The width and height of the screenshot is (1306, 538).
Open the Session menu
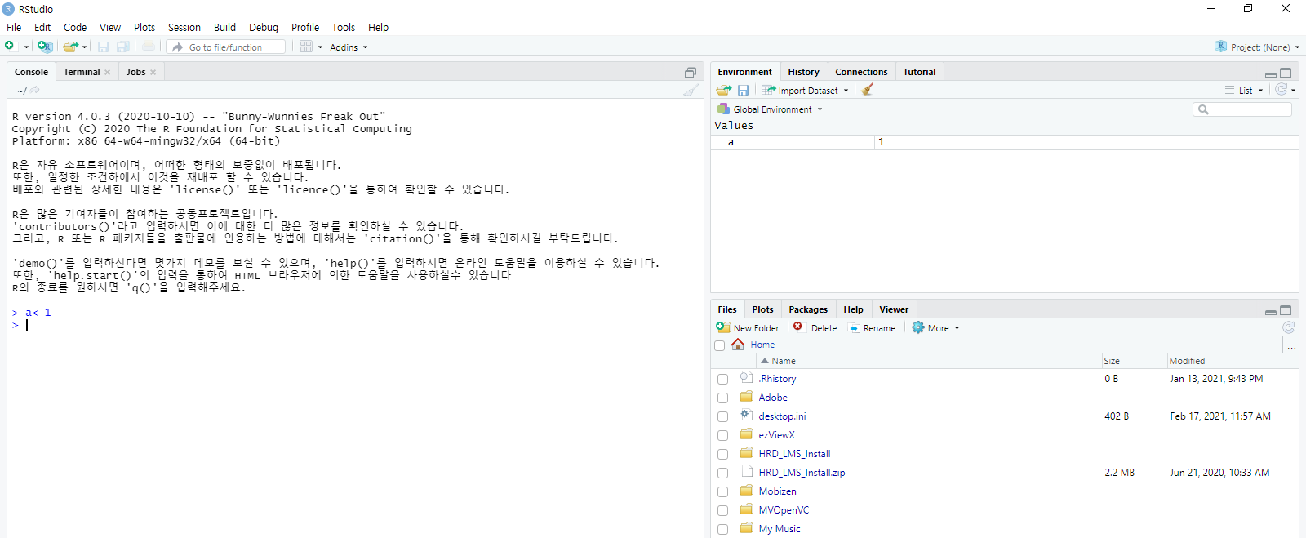[x=184, y=27]
